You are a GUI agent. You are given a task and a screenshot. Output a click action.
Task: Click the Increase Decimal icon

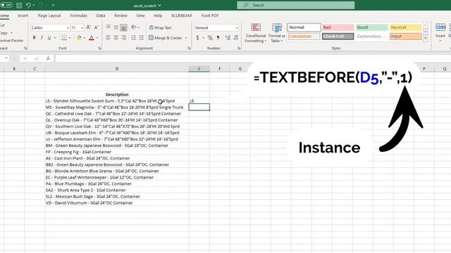pos(228,37)
